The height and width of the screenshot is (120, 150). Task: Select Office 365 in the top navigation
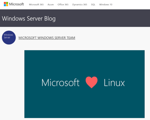[63, 5]
